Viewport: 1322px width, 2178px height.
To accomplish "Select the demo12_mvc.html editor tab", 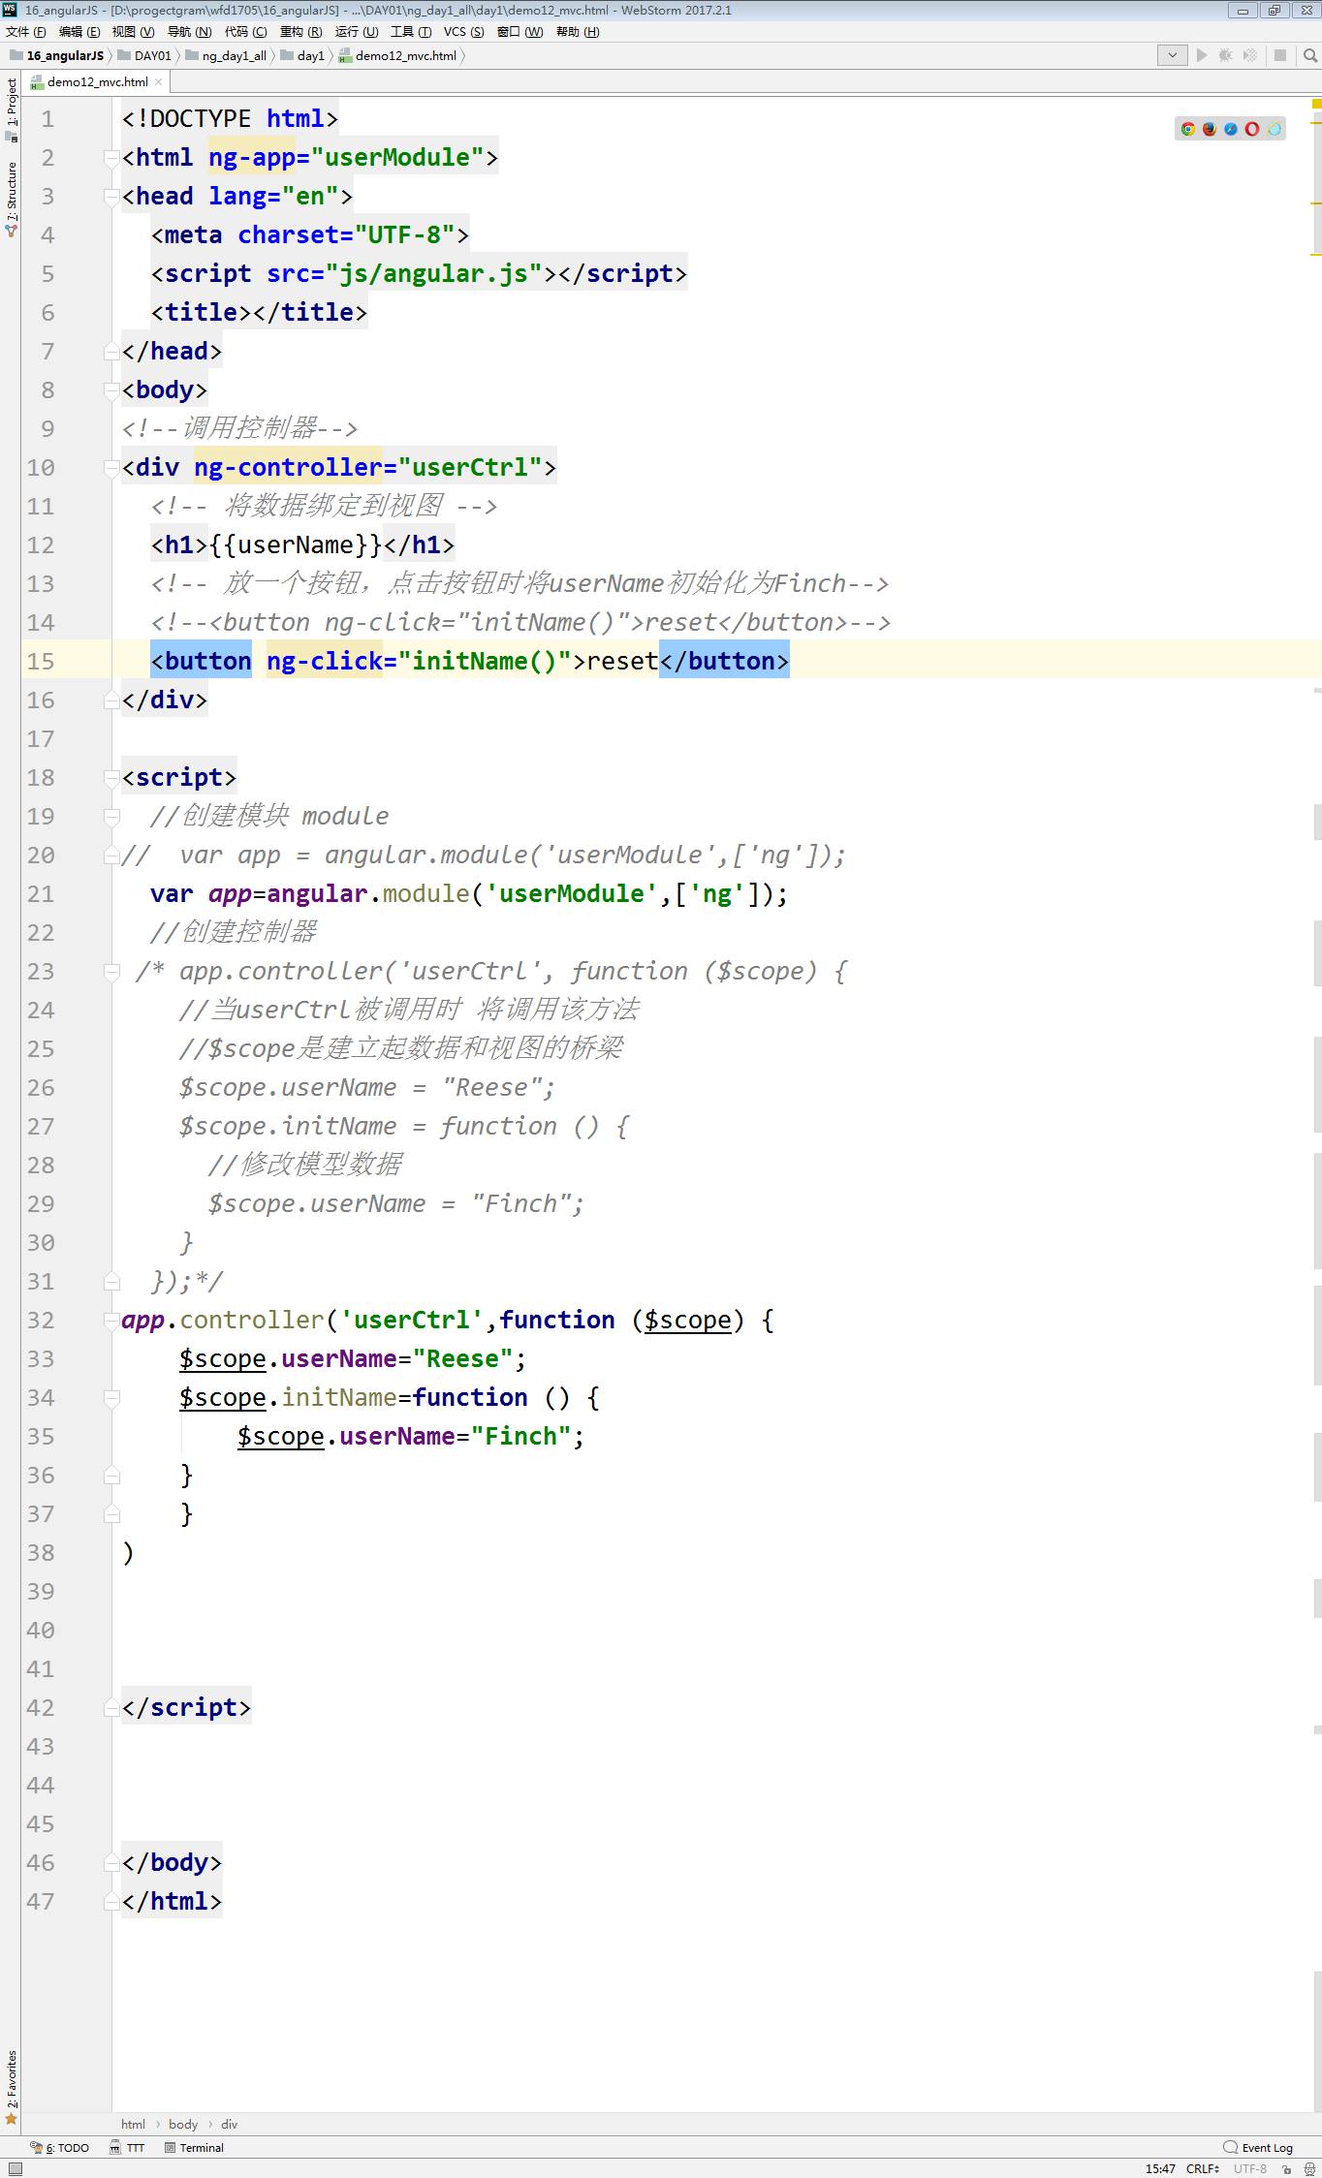I will [96, 82].
